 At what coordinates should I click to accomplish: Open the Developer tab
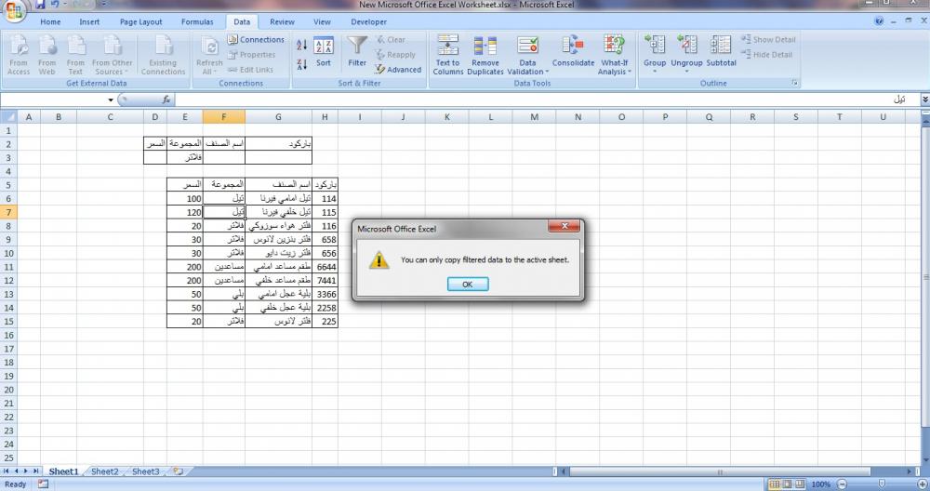[x=368, y=22]
